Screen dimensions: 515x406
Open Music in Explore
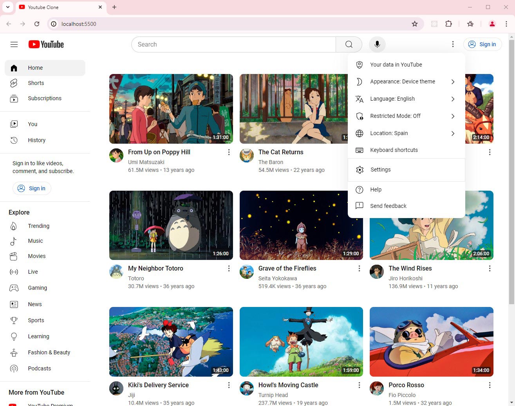(x=45, y=241)
